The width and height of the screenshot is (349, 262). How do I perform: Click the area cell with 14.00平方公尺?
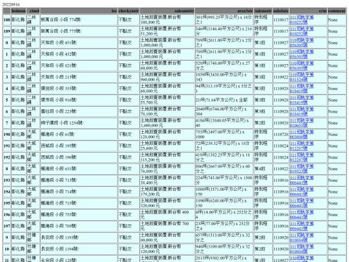tap(224, 215)
